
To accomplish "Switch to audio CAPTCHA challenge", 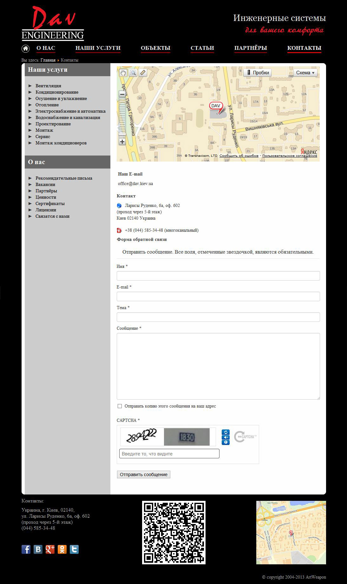I will coord(226,437).
